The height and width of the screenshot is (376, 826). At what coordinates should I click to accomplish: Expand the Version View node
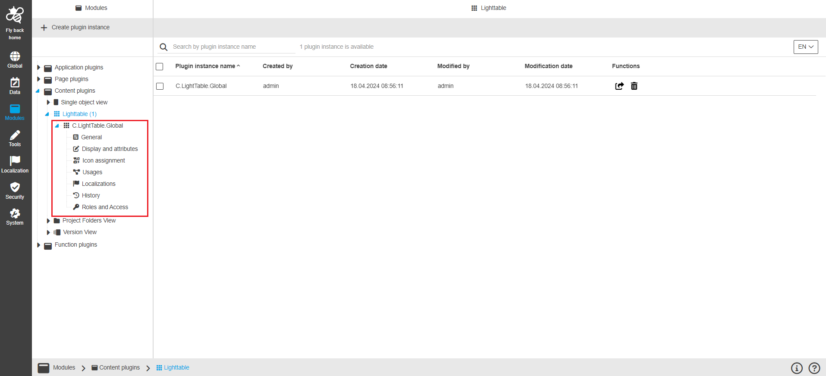pyautogui.click(x=48, y=232)
